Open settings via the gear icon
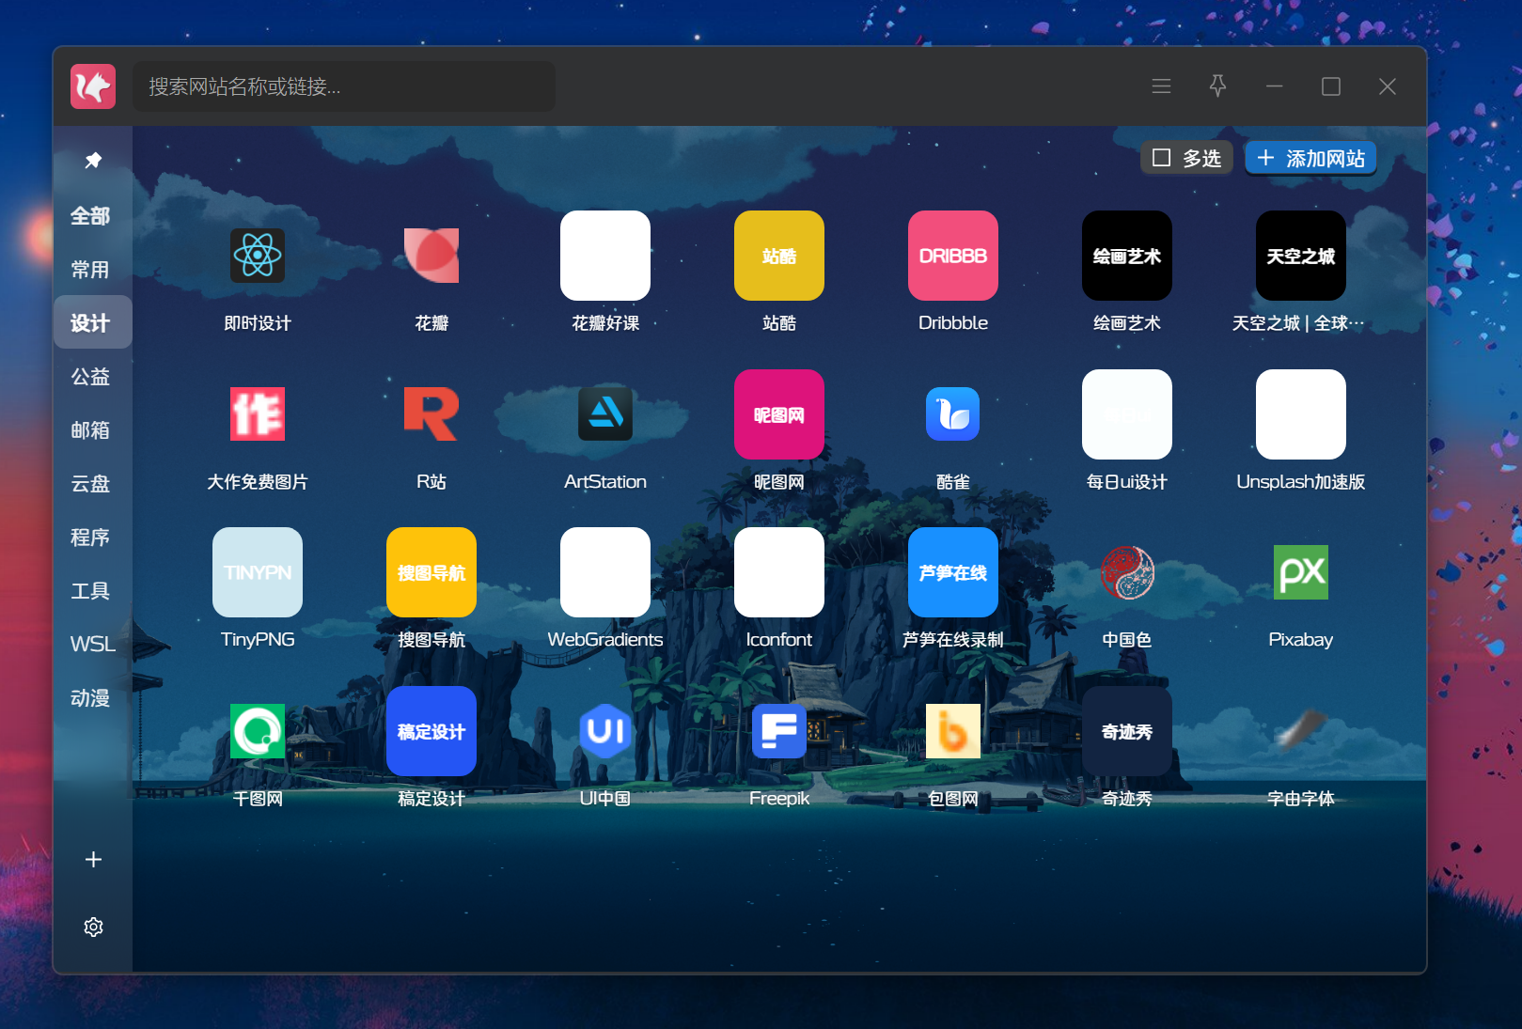The image size is (1522, 1029). 93,927
